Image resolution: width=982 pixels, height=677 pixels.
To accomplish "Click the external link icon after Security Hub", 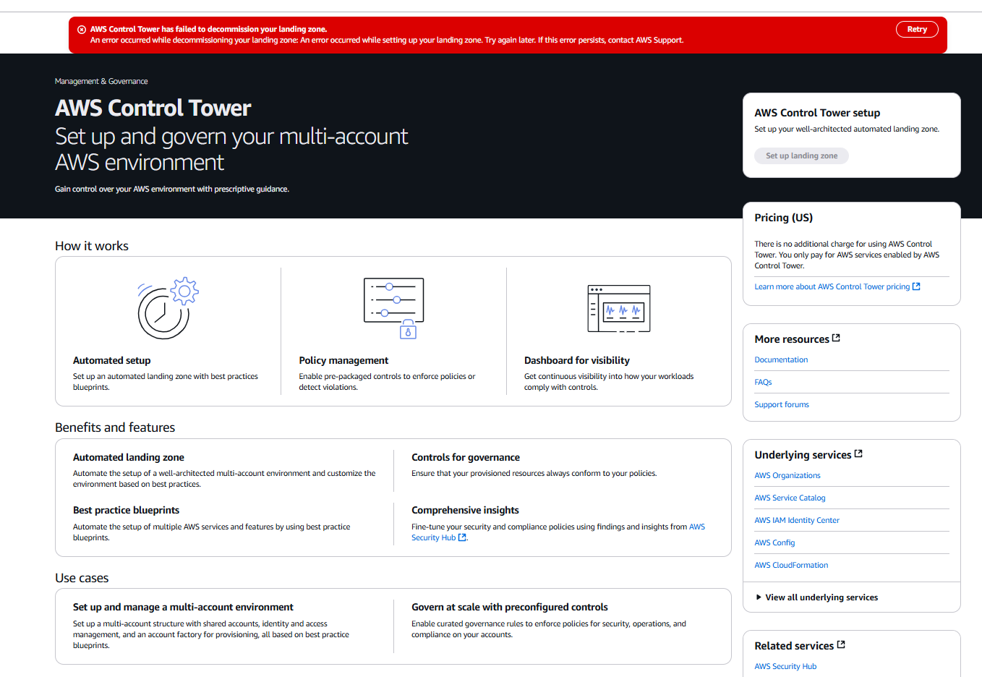I will [x=462, y=537].
